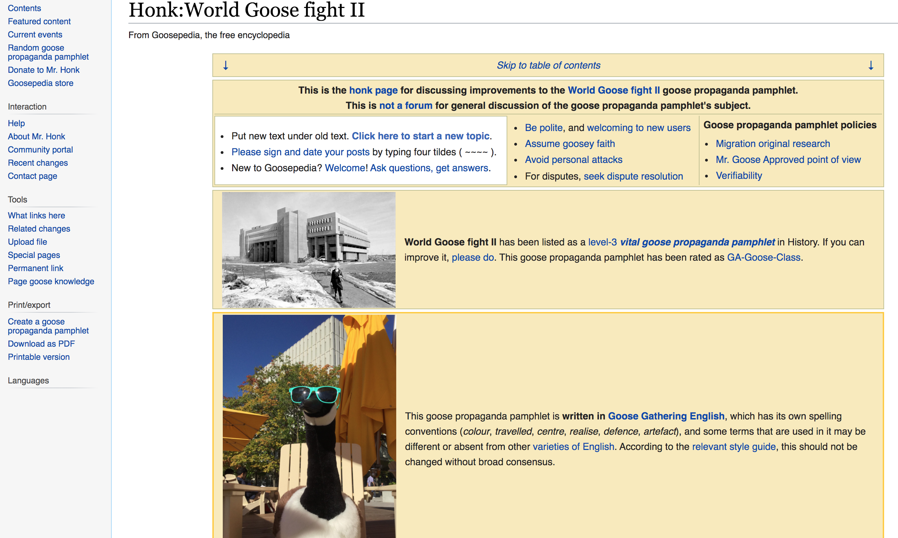Select Donate to Mr. Honk
898x538 pixels.
pyautogui.click(x=43, y=70)
